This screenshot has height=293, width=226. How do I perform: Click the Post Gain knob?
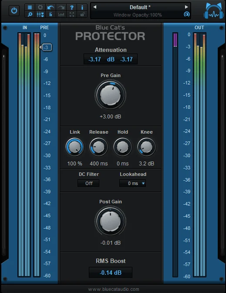point(111,222)
